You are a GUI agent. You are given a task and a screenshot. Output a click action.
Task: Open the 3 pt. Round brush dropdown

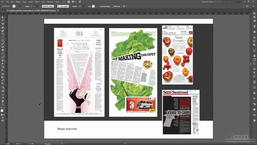(x=70, y=6)
